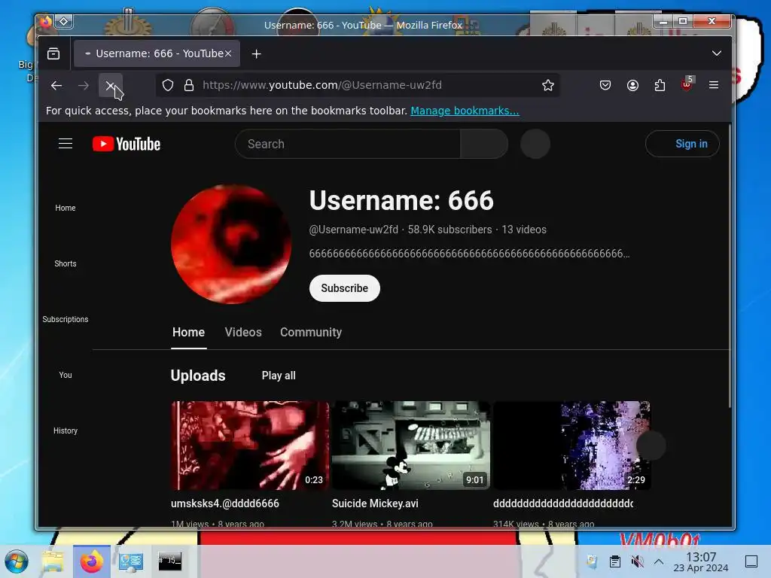Toggle the keep-on-all-desktops titlebar icon

tap(64, 21)
